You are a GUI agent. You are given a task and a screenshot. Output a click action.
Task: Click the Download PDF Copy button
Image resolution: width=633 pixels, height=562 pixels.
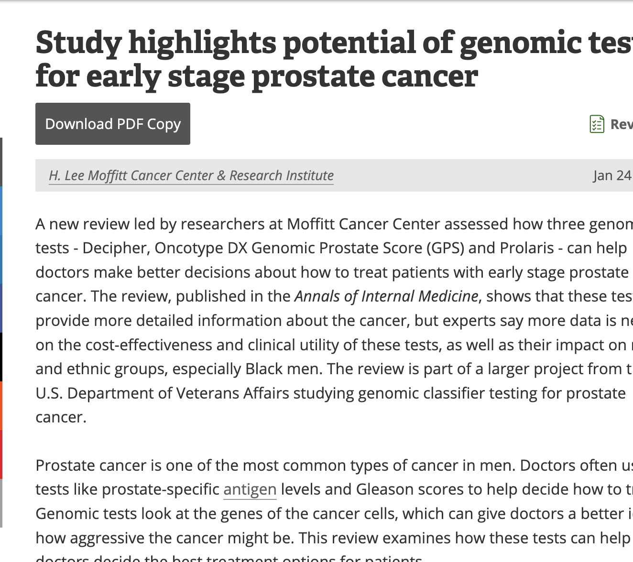(x=113, y=124)
